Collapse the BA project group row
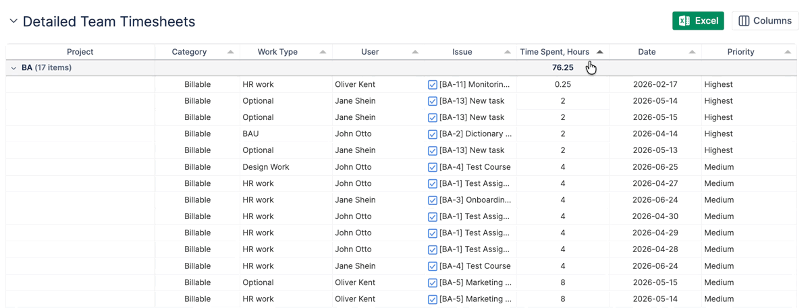The height and width of the screenshot is (308, 810). [x=13, y=68]
